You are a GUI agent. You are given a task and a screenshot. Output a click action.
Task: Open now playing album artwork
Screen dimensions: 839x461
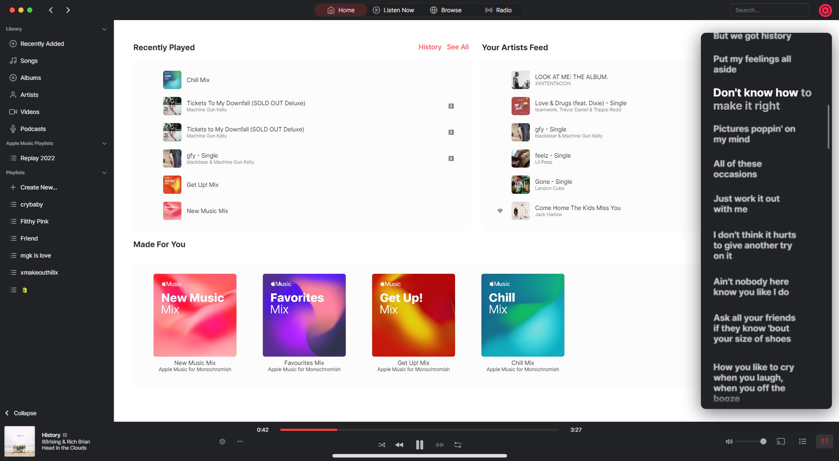coord(20,441)
